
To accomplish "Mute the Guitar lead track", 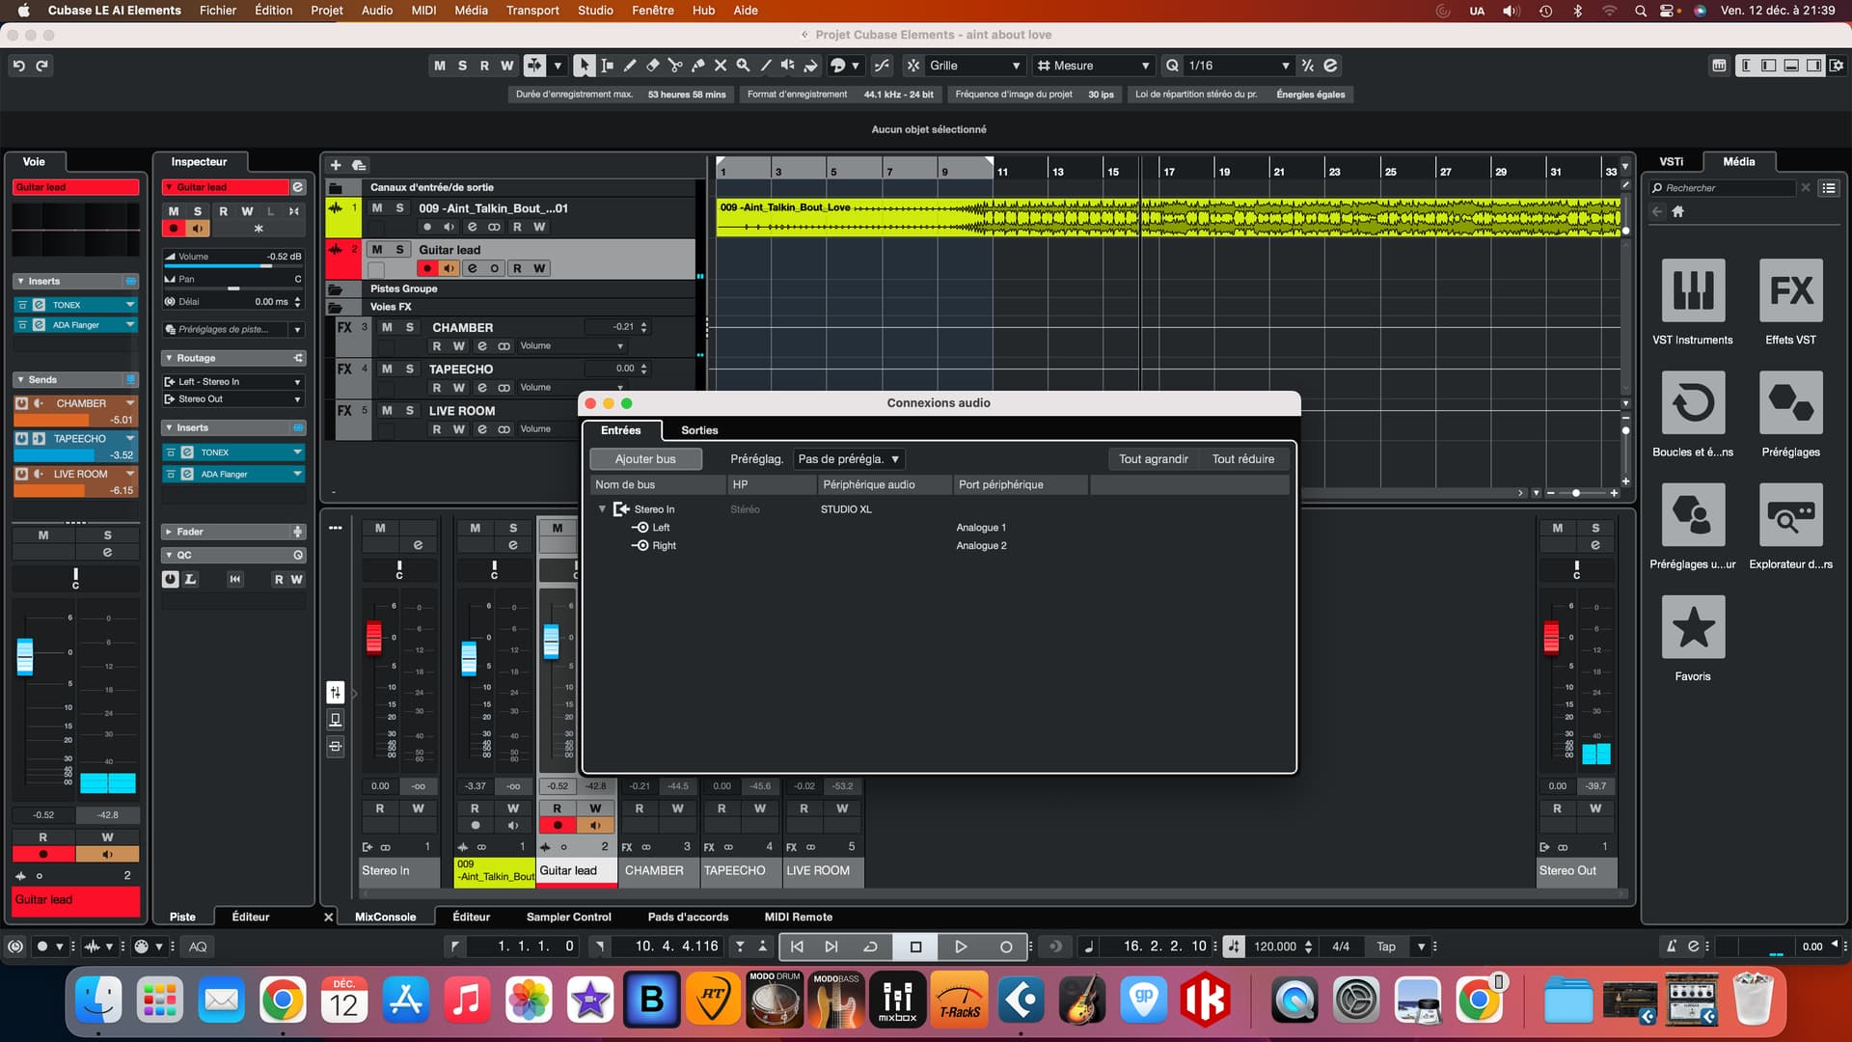I will 377,250.
